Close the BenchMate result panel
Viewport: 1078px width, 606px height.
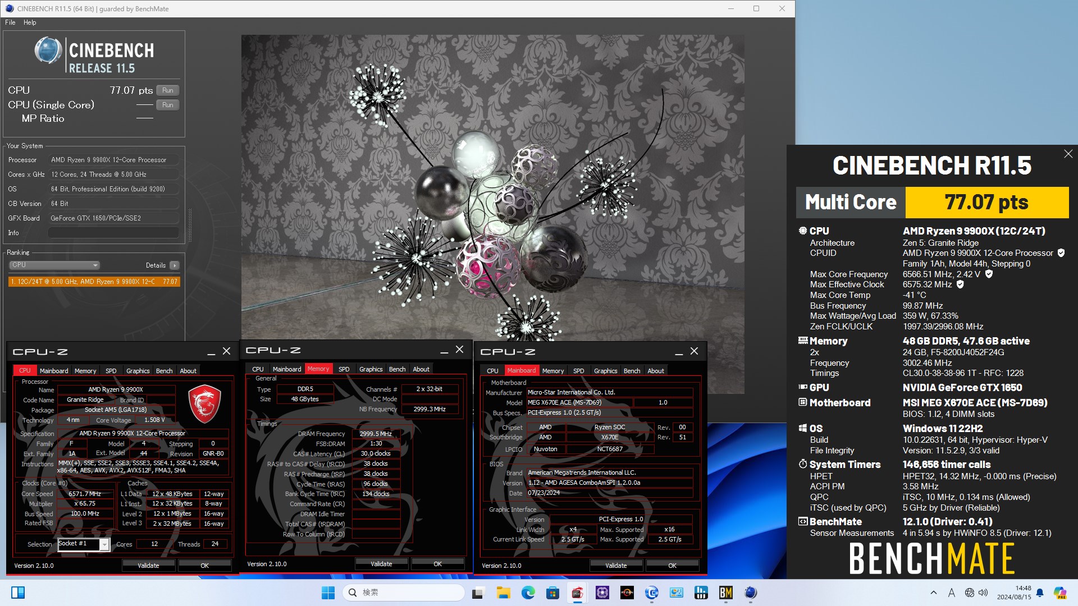tap(1068, 154)
